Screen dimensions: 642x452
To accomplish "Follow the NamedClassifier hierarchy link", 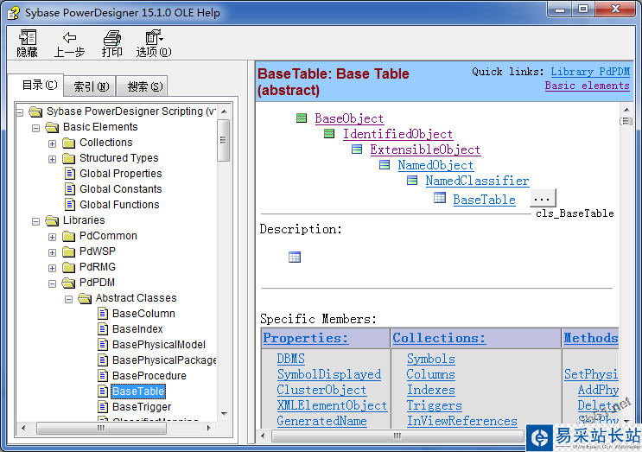I will (477, 181).
